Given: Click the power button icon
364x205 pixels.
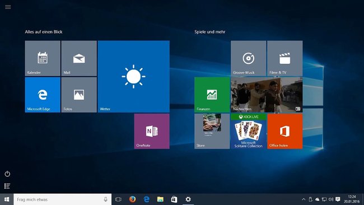Looking at the screenshot, I should pyautogui.click(x=7, y=174).
